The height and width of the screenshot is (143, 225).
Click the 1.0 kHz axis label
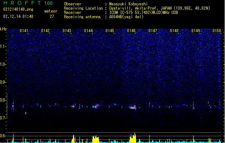pyautogui.click(x=3, y=64)
